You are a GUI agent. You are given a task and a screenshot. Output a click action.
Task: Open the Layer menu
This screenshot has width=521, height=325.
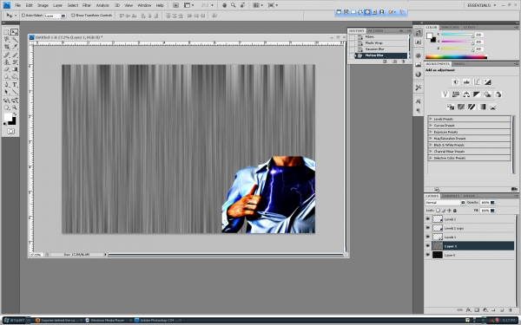[57, 5]
